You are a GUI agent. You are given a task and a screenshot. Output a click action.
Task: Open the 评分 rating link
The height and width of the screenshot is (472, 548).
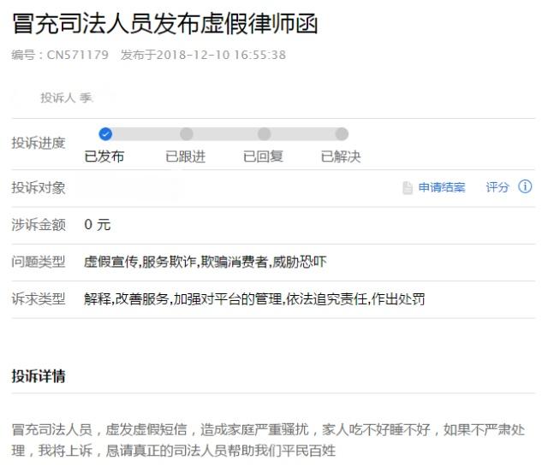tap(497, 187)
